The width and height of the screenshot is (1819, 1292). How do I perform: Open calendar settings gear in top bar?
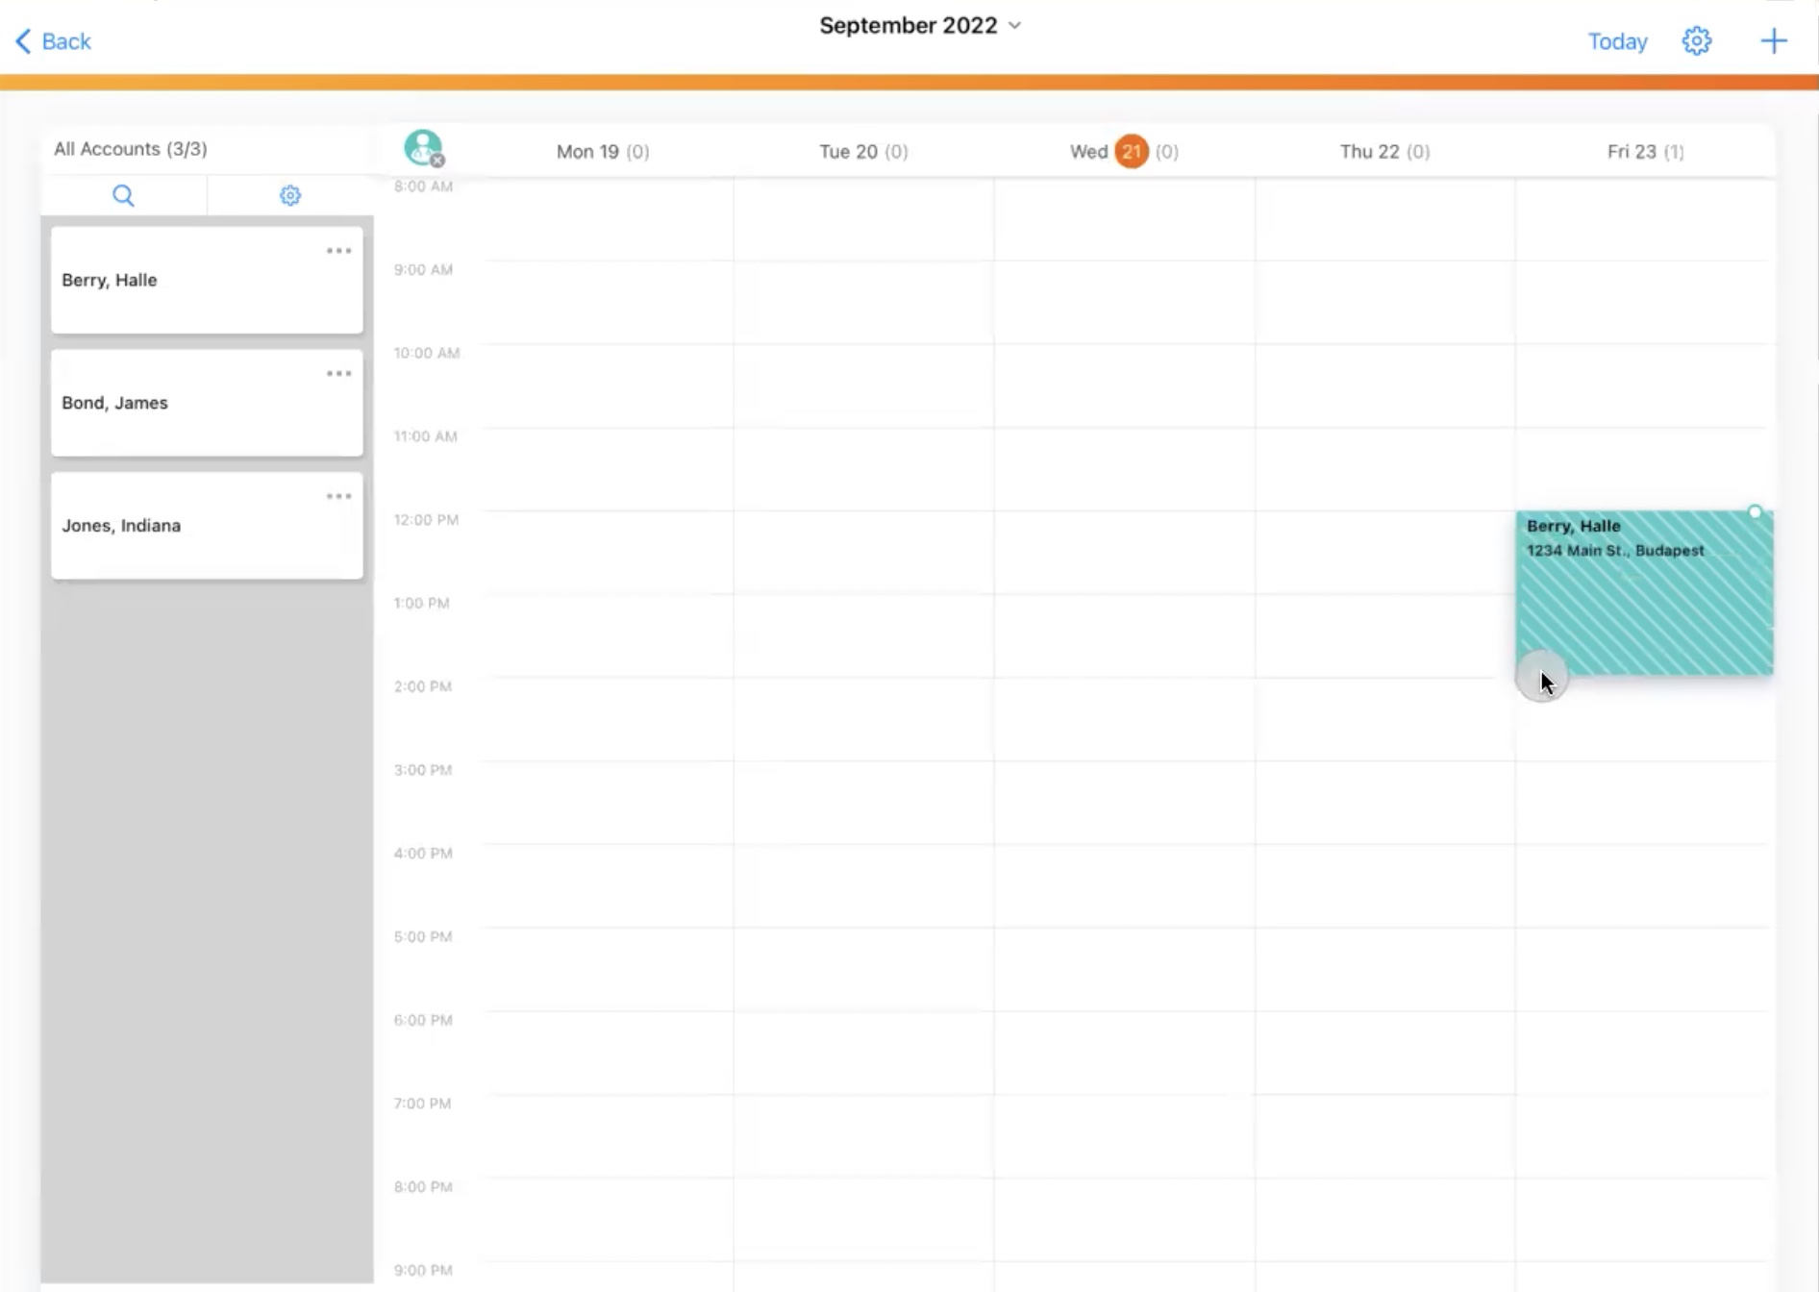[1696, 41]
